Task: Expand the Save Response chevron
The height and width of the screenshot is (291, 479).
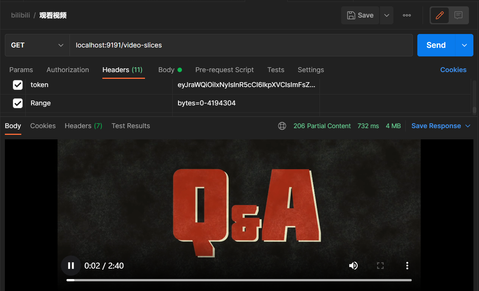Action: coord(468,126)
